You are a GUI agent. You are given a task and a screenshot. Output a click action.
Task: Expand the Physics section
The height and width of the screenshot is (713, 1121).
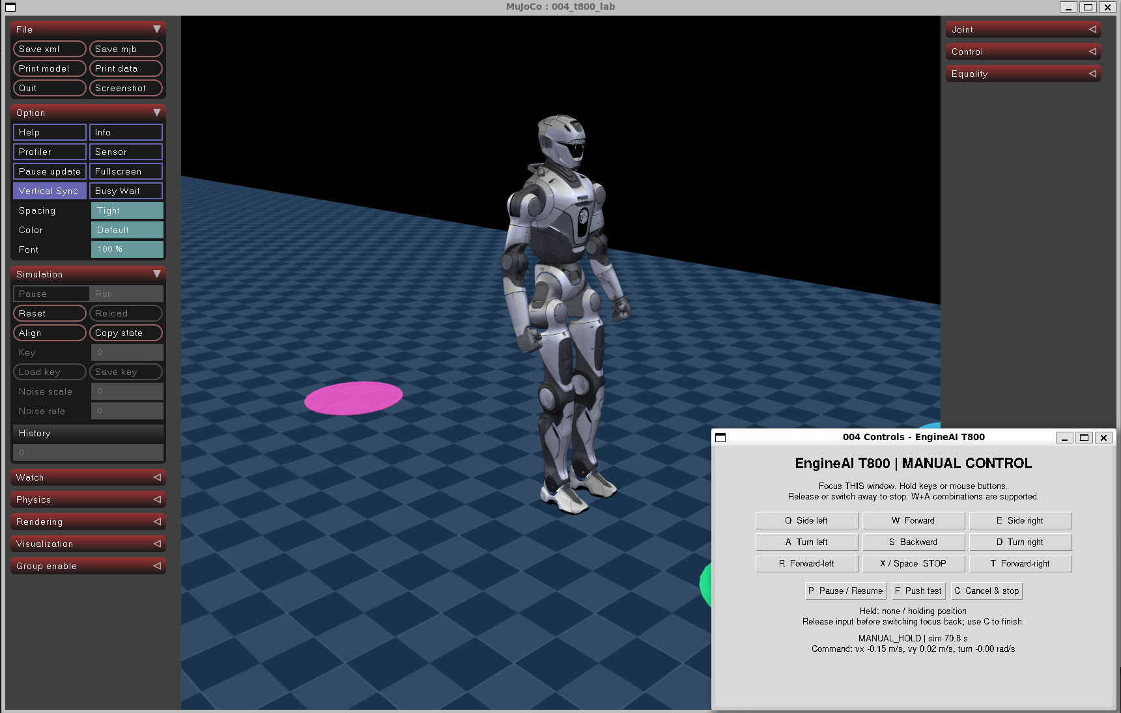pos(88,499)
